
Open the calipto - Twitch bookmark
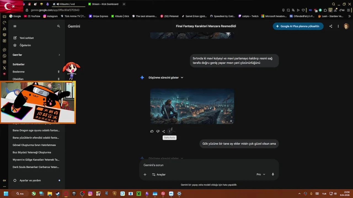(x=248, y=16)
